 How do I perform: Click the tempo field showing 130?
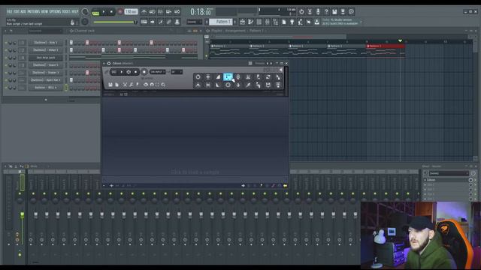click(x=131, y=12)
